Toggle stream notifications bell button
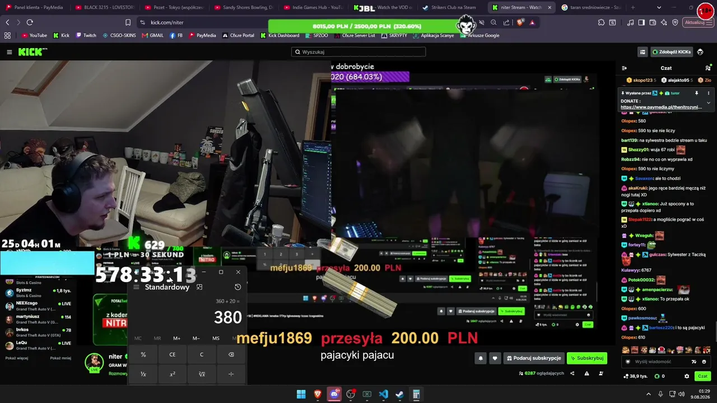Screen dimensions: 717x403 click(x=480, y=358)
